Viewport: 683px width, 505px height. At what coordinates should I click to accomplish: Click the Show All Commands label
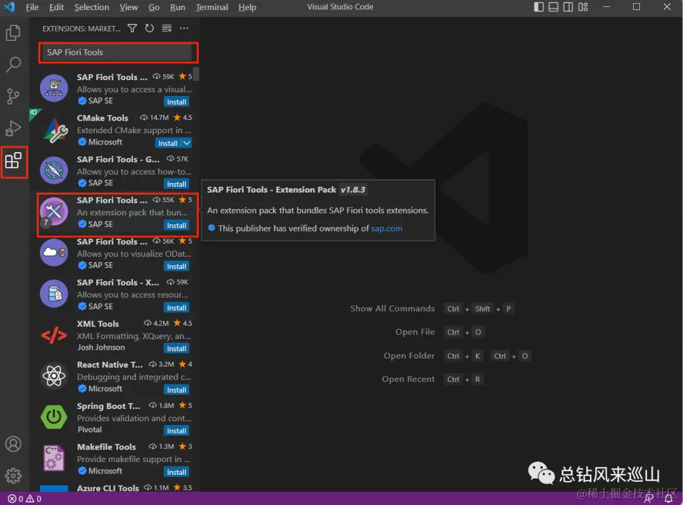click(393, 309)
